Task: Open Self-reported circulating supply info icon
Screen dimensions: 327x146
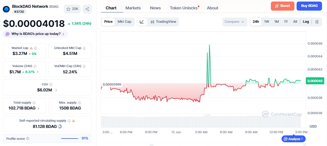Action: (x=69, y=121)
